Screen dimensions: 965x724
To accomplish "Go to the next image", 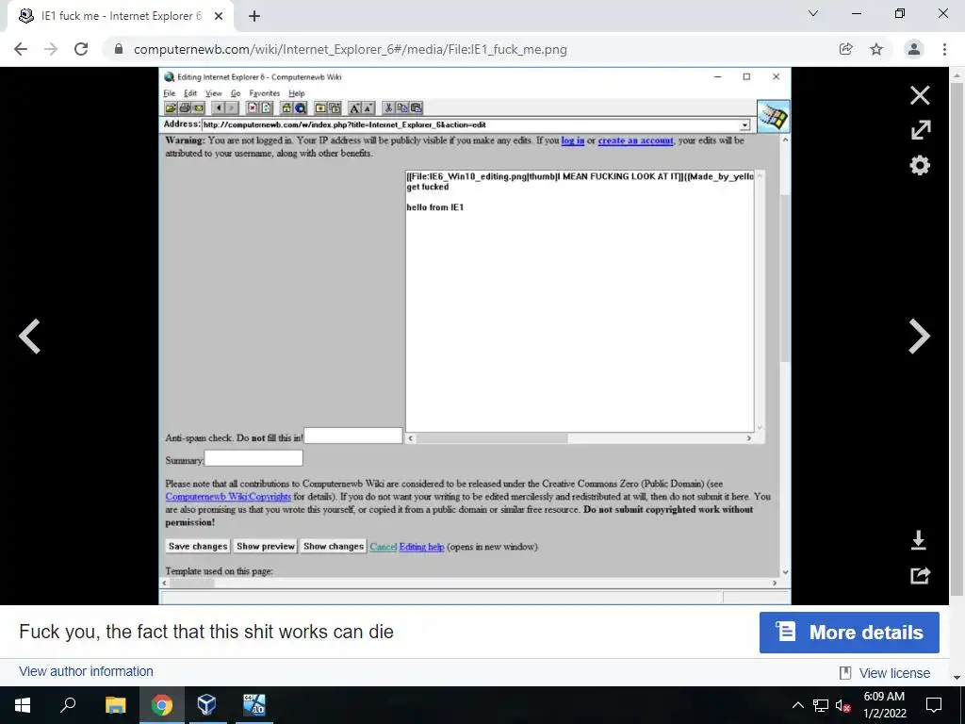I will point(920,337).
